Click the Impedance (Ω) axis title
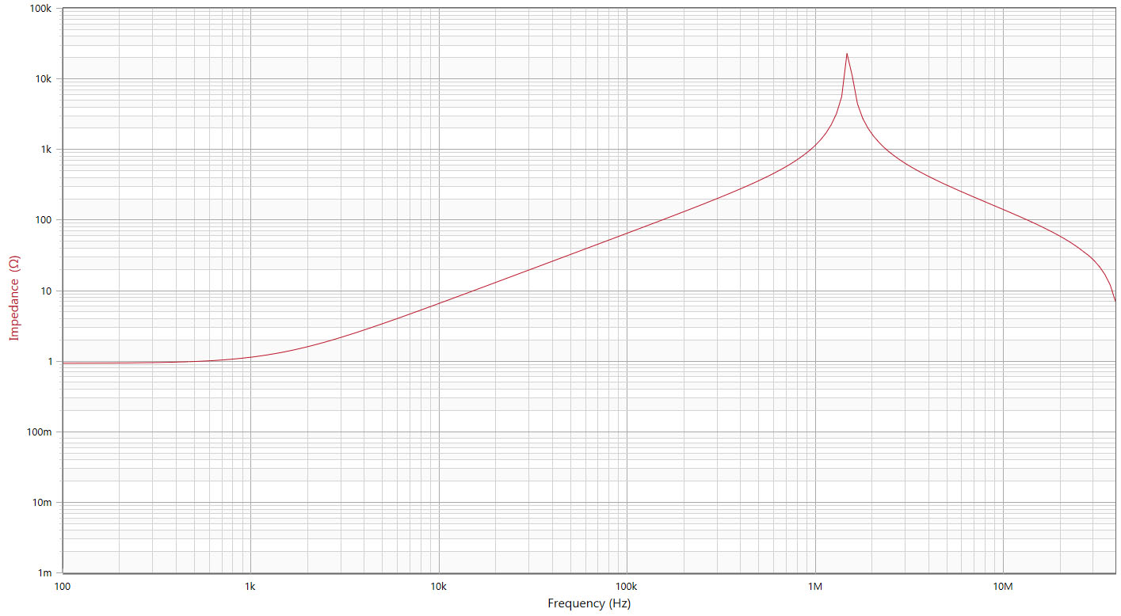The width and height of the screenshot is (1121, 616). coord(13,298)
